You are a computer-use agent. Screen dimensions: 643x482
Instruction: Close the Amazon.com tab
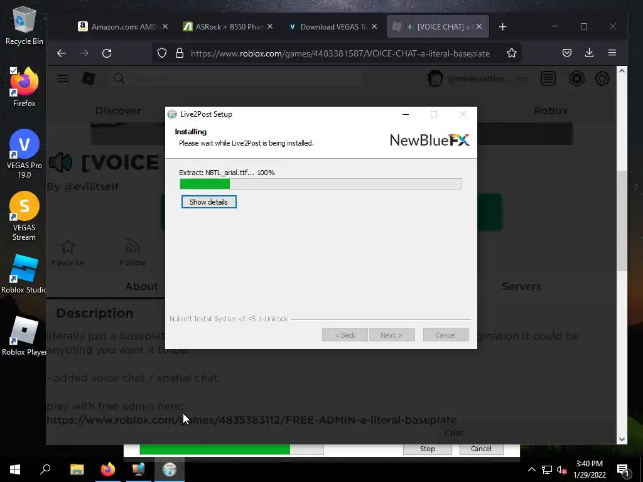(165, 26)
